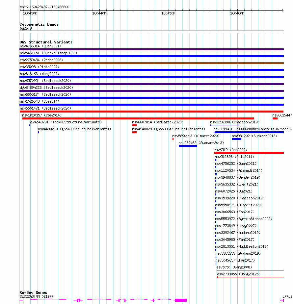Select nsv4543791 (gnomADStructuralVariants) label
Image resolution: width=293 pixels, height=304 pixels.
pos(65,122)
